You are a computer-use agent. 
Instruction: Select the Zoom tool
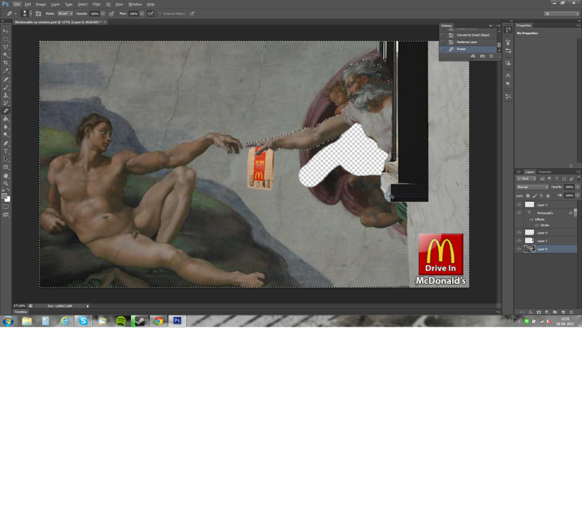point(6,184)
